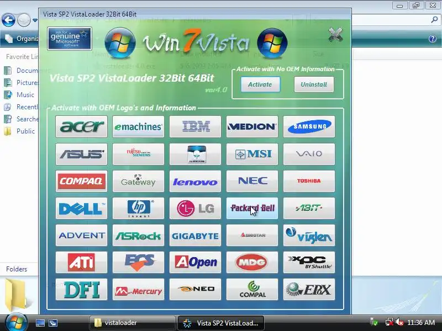
Task: Choose the LG OEM logo
Action: (x=195, y=209)
